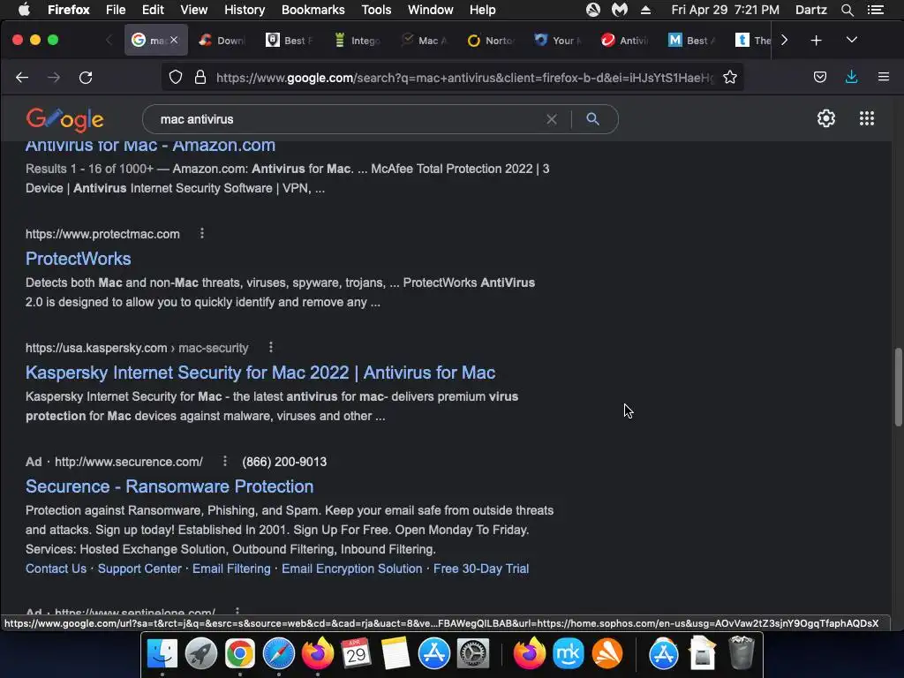
Task: Open Google Chrome from the dock
Action: click(240, 654)
